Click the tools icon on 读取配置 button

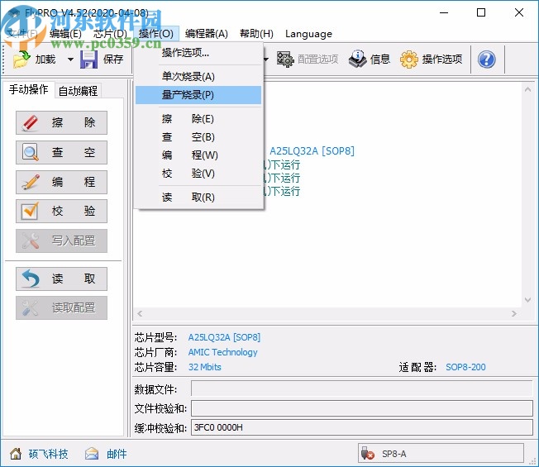(31, 308)
